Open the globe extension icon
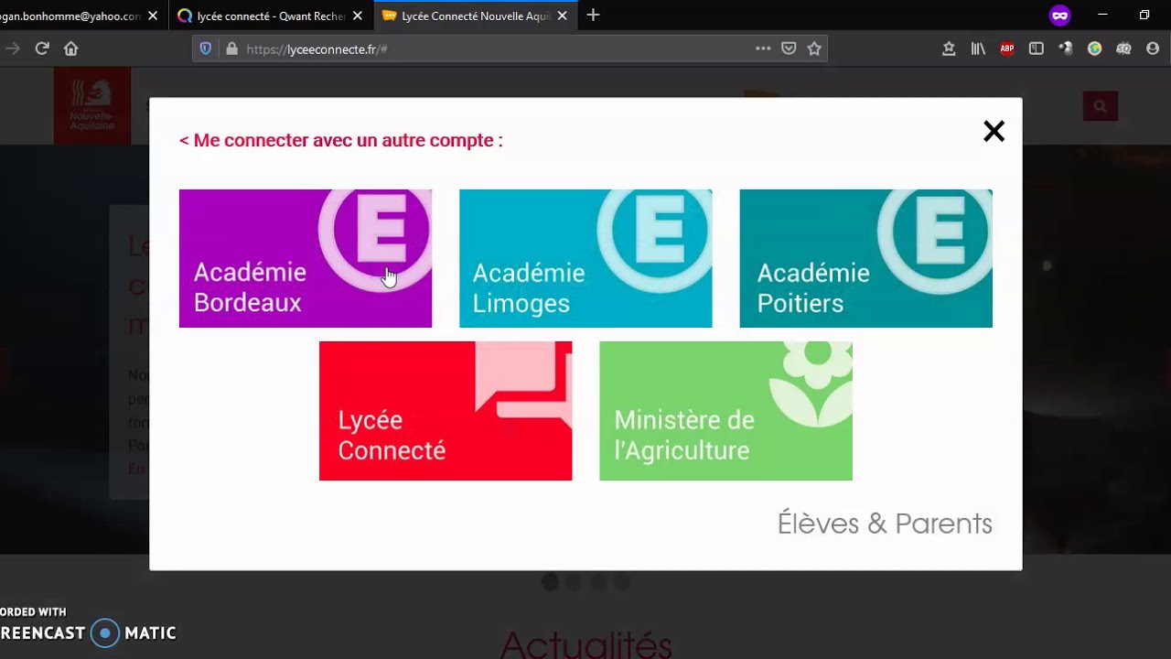The height and width of the screenshot is (659, 1171). [1095, 49]
